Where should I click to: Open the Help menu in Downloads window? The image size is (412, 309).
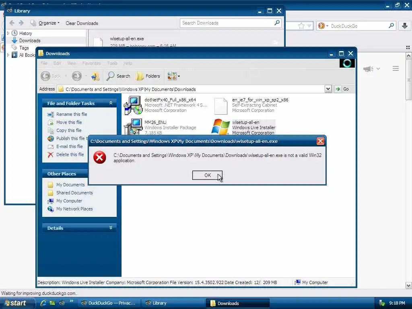point(128,63)
